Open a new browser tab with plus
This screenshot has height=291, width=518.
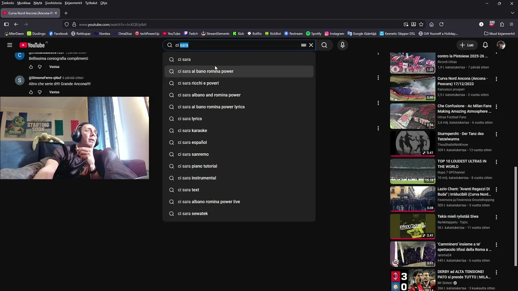[66, 13]
